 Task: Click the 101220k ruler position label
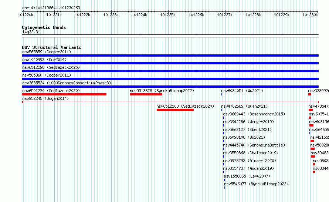point(26,15)
